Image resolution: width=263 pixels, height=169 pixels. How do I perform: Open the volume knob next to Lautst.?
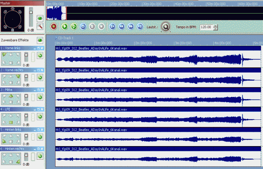tap(165, 27)
